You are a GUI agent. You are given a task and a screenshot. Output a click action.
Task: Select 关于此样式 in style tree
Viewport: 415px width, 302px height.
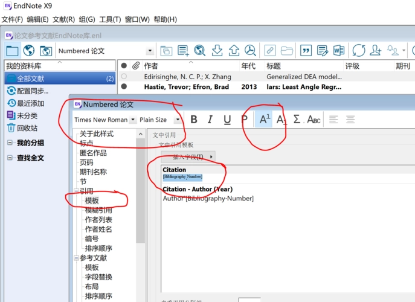[97, 133]
